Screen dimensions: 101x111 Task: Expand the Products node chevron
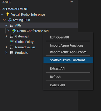pyautogui.click(x=6, y=53)
